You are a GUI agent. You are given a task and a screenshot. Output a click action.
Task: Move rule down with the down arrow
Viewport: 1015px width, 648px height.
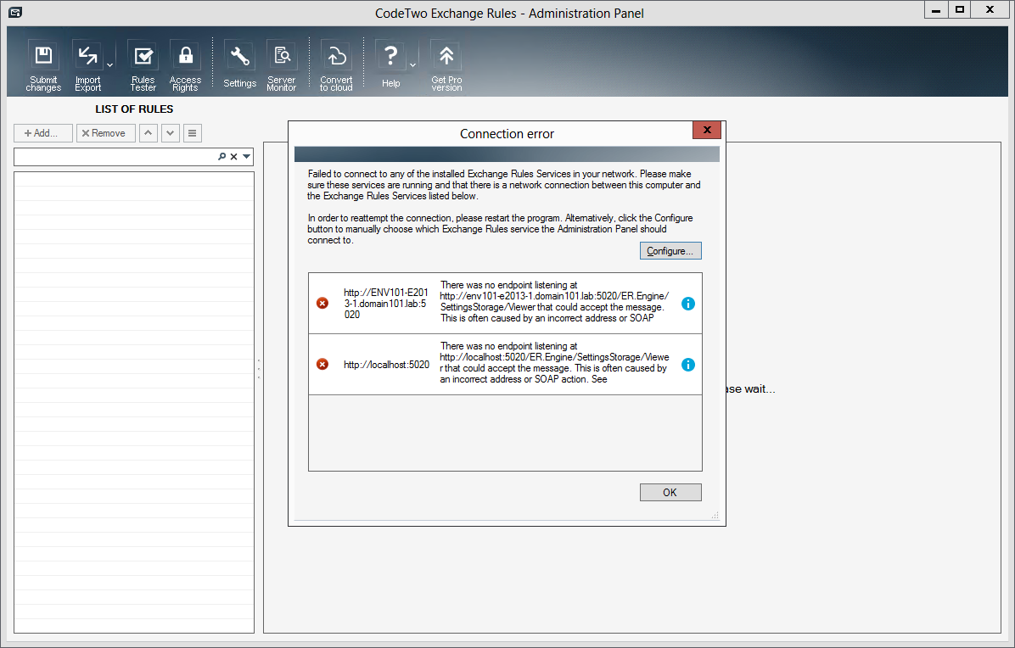(x=171, y=133)
